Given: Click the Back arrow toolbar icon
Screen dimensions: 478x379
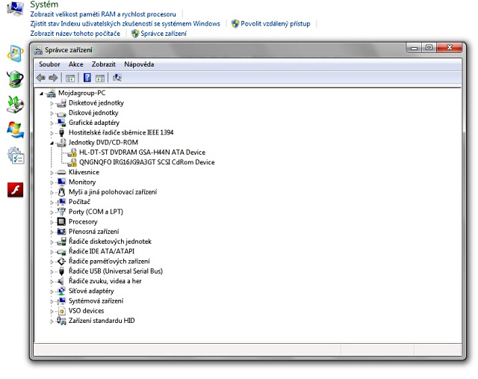Looking at the screenshot, I should tap(41, 78).
